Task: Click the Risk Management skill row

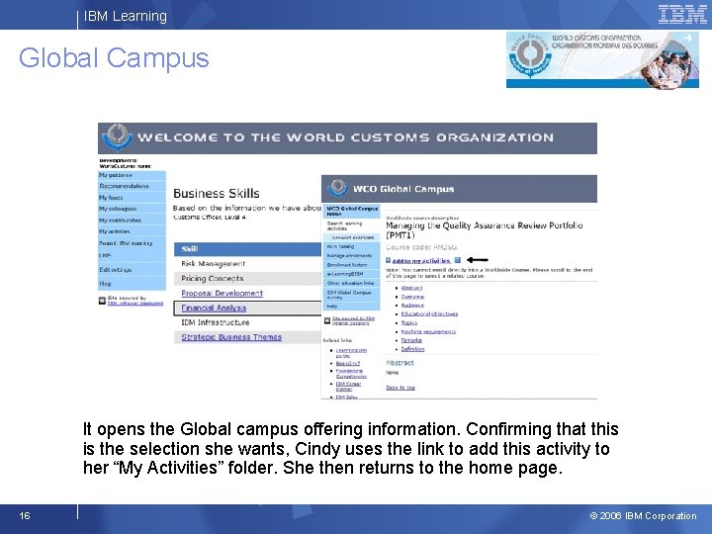Action: tap(247, 264)
